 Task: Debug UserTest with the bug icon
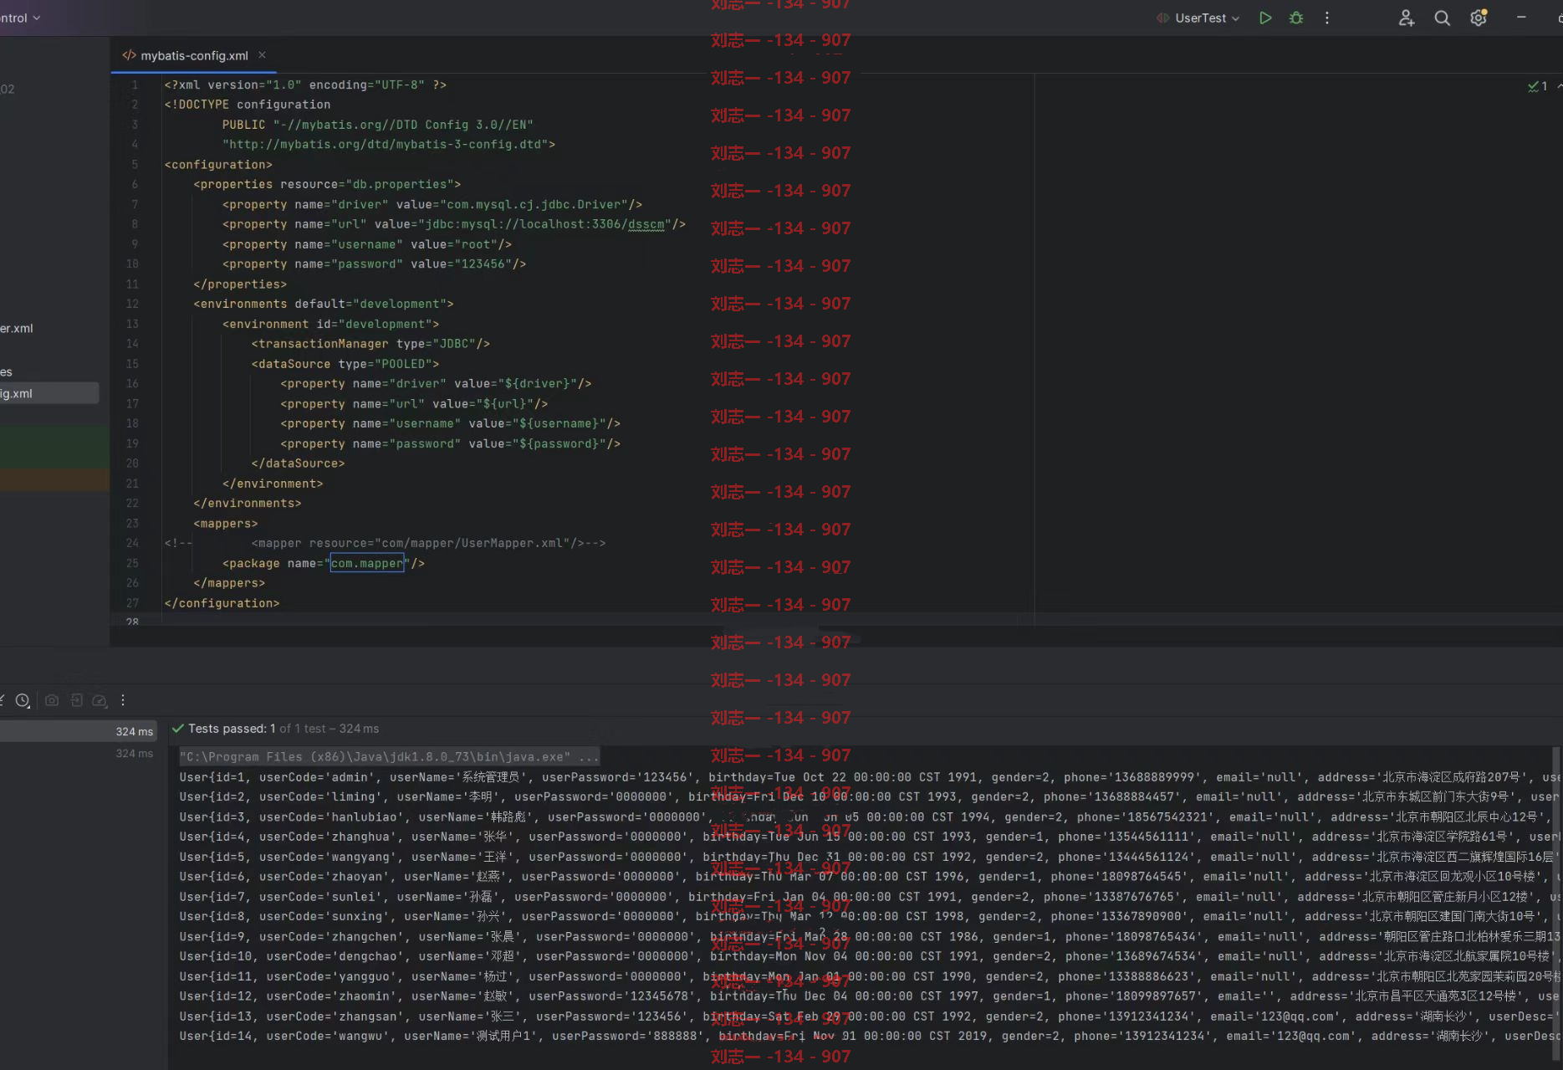point(1296,18)
